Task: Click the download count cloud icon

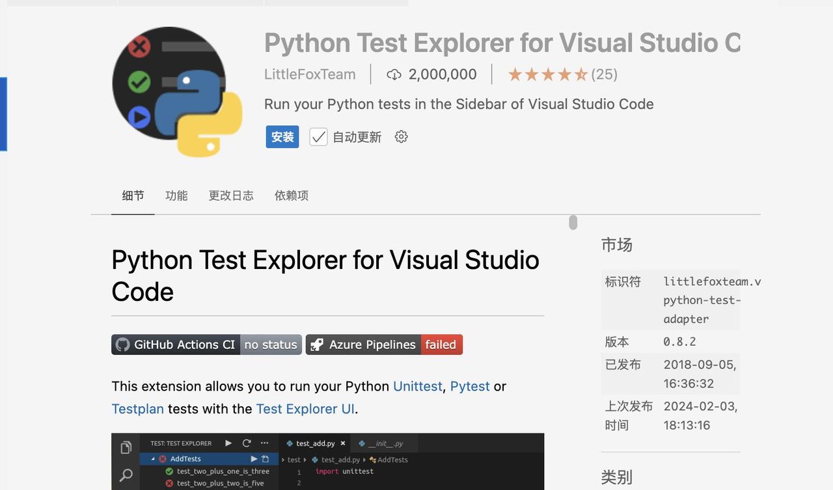Action: point(394,74)
